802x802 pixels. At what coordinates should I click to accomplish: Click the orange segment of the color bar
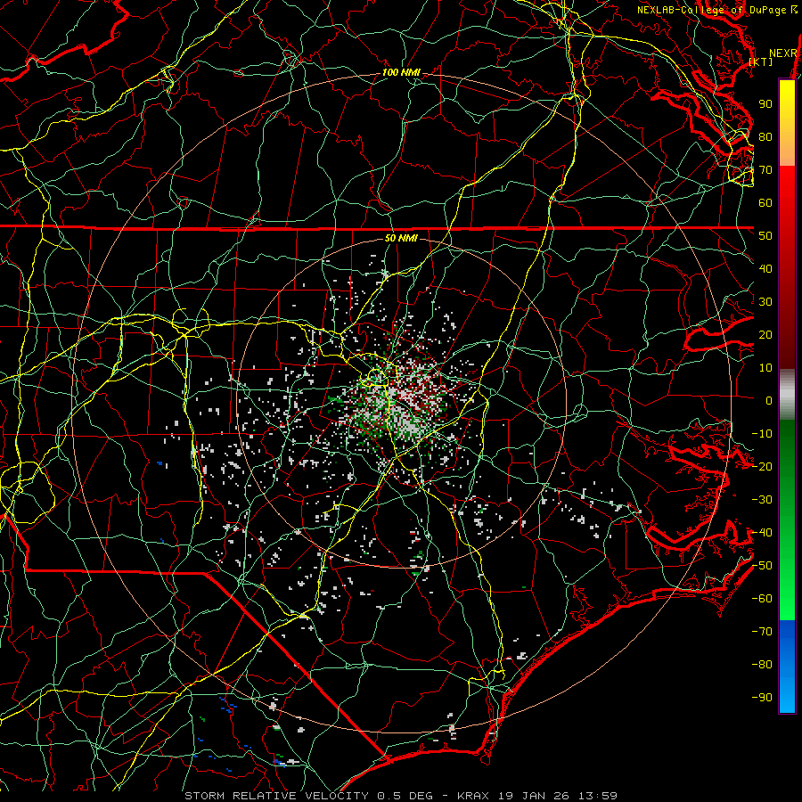pos(787,151)
